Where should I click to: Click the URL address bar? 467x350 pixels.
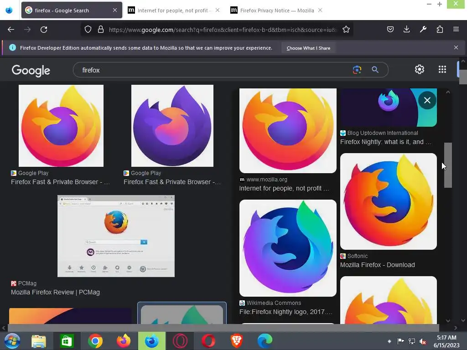(223, 30)
